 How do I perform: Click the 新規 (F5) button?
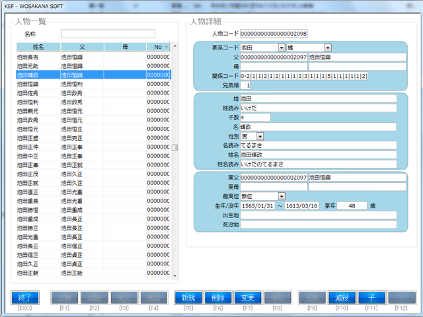tap(188, 298)
